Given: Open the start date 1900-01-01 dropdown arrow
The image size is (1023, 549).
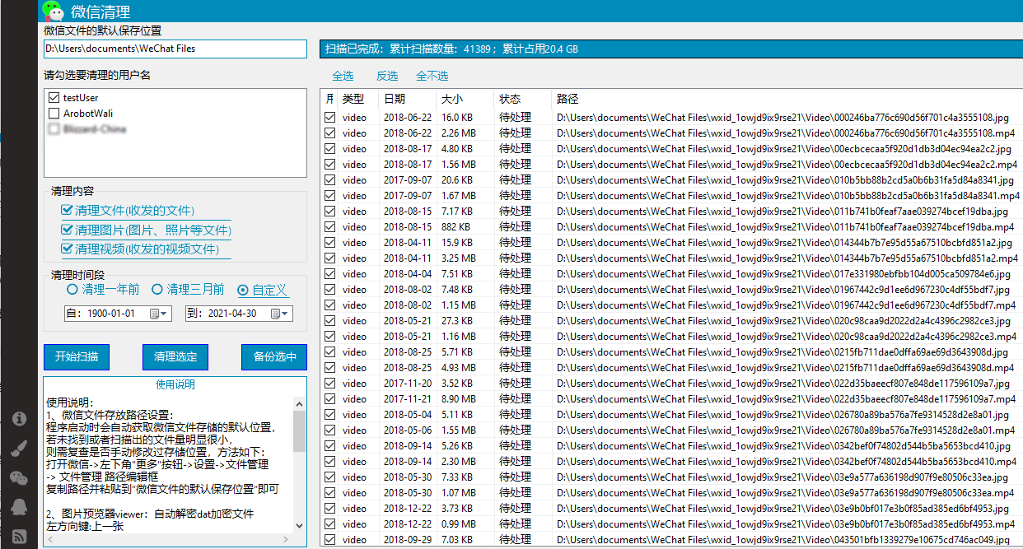Looking at the screenshot, I should [x=165, y=314].
